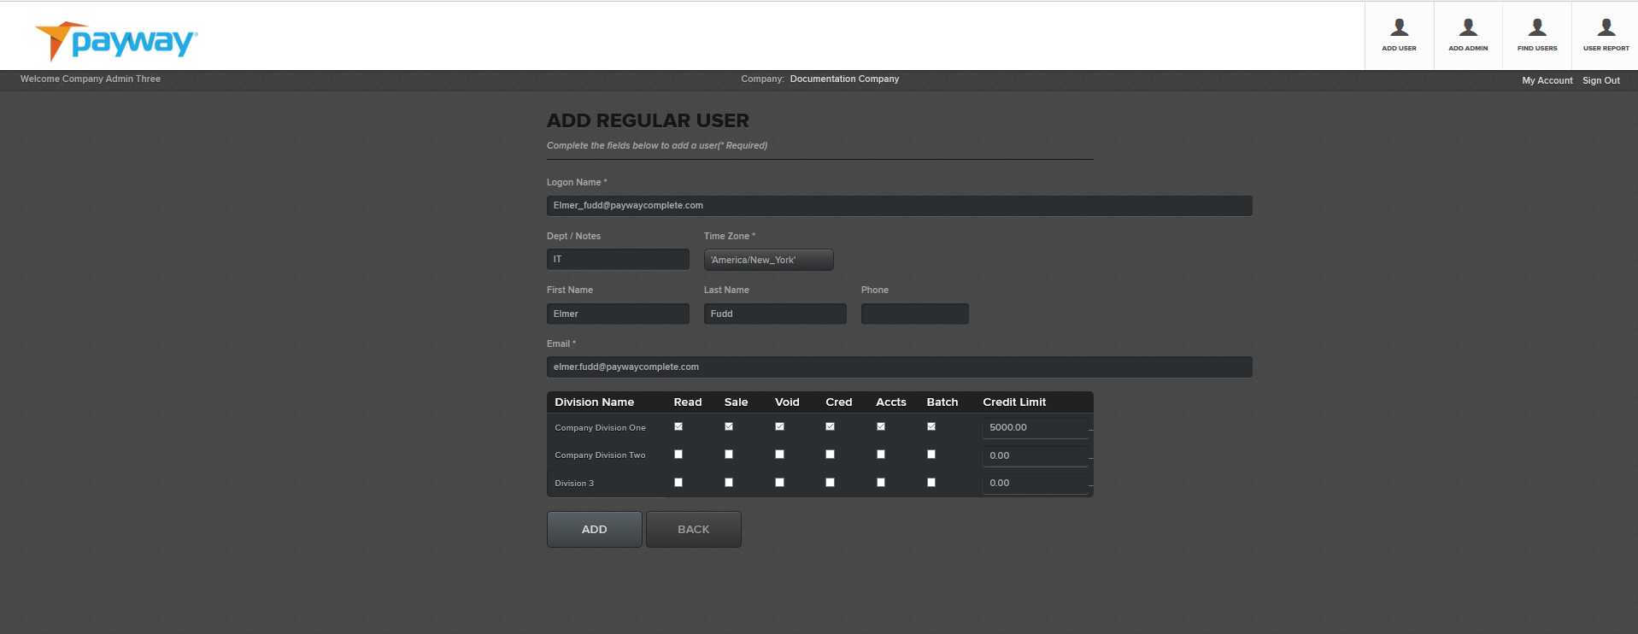Click the Add User icon
1638x634 pixels.
click(1399, 35)
